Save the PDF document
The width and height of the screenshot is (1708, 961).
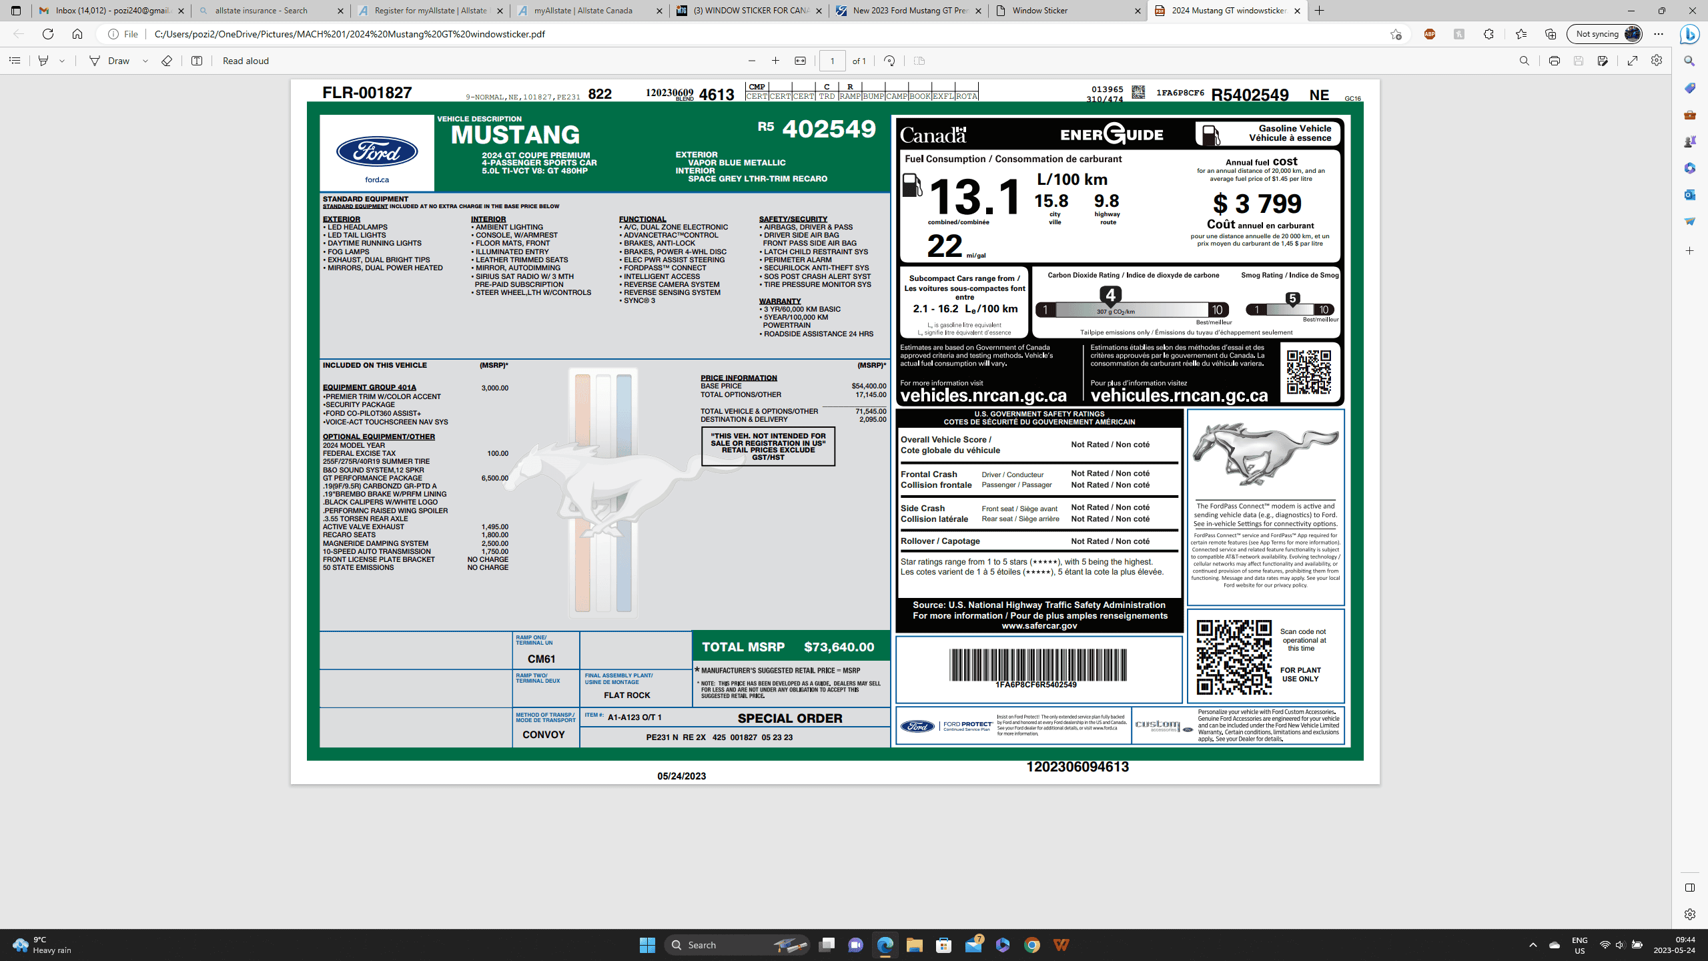tap(1578, 61)
